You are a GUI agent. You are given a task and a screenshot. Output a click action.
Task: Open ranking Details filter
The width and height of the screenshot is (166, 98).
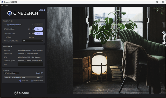coord(39,73)
